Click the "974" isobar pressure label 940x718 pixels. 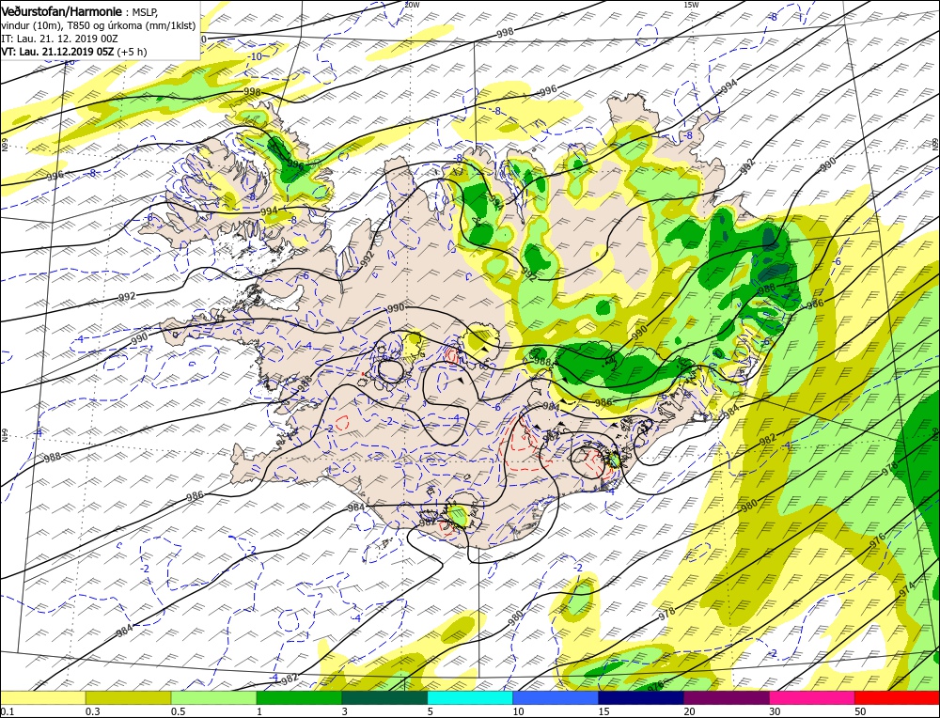[x=907, y=587]
